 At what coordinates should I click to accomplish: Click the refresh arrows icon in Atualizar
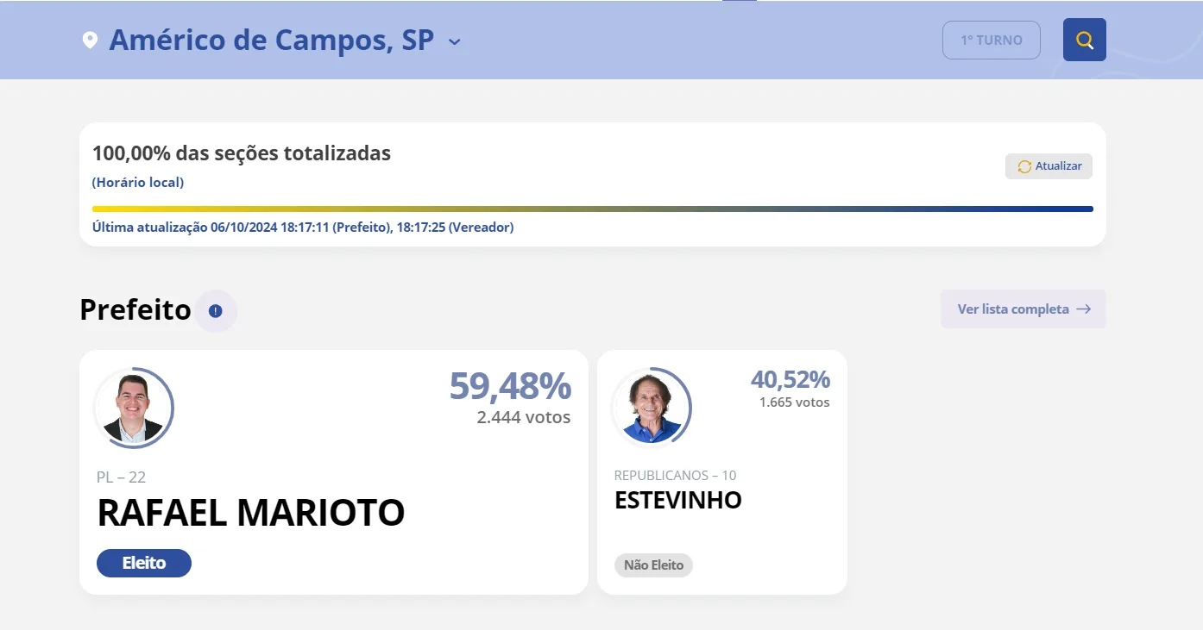tap(1024, 166)
